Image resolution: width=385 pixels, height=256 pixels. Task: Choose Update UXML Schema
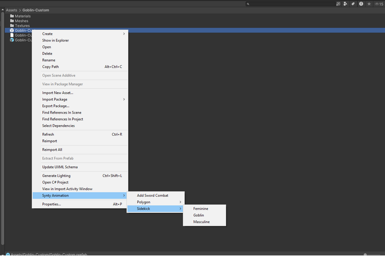80,167
